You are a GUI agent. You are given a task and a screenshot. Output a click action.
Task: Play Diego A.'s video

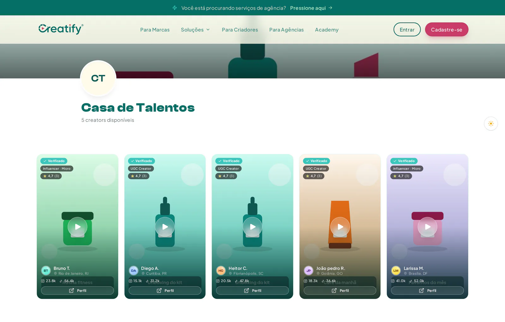(165, 227)
